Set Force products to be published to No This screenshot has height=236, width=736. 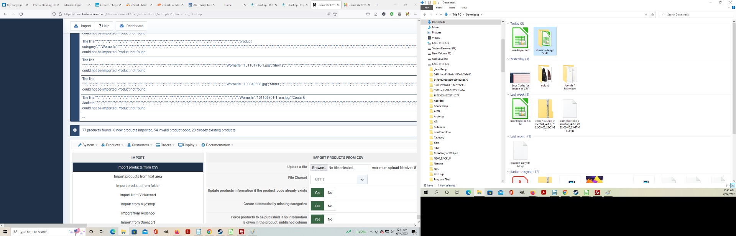330,219
